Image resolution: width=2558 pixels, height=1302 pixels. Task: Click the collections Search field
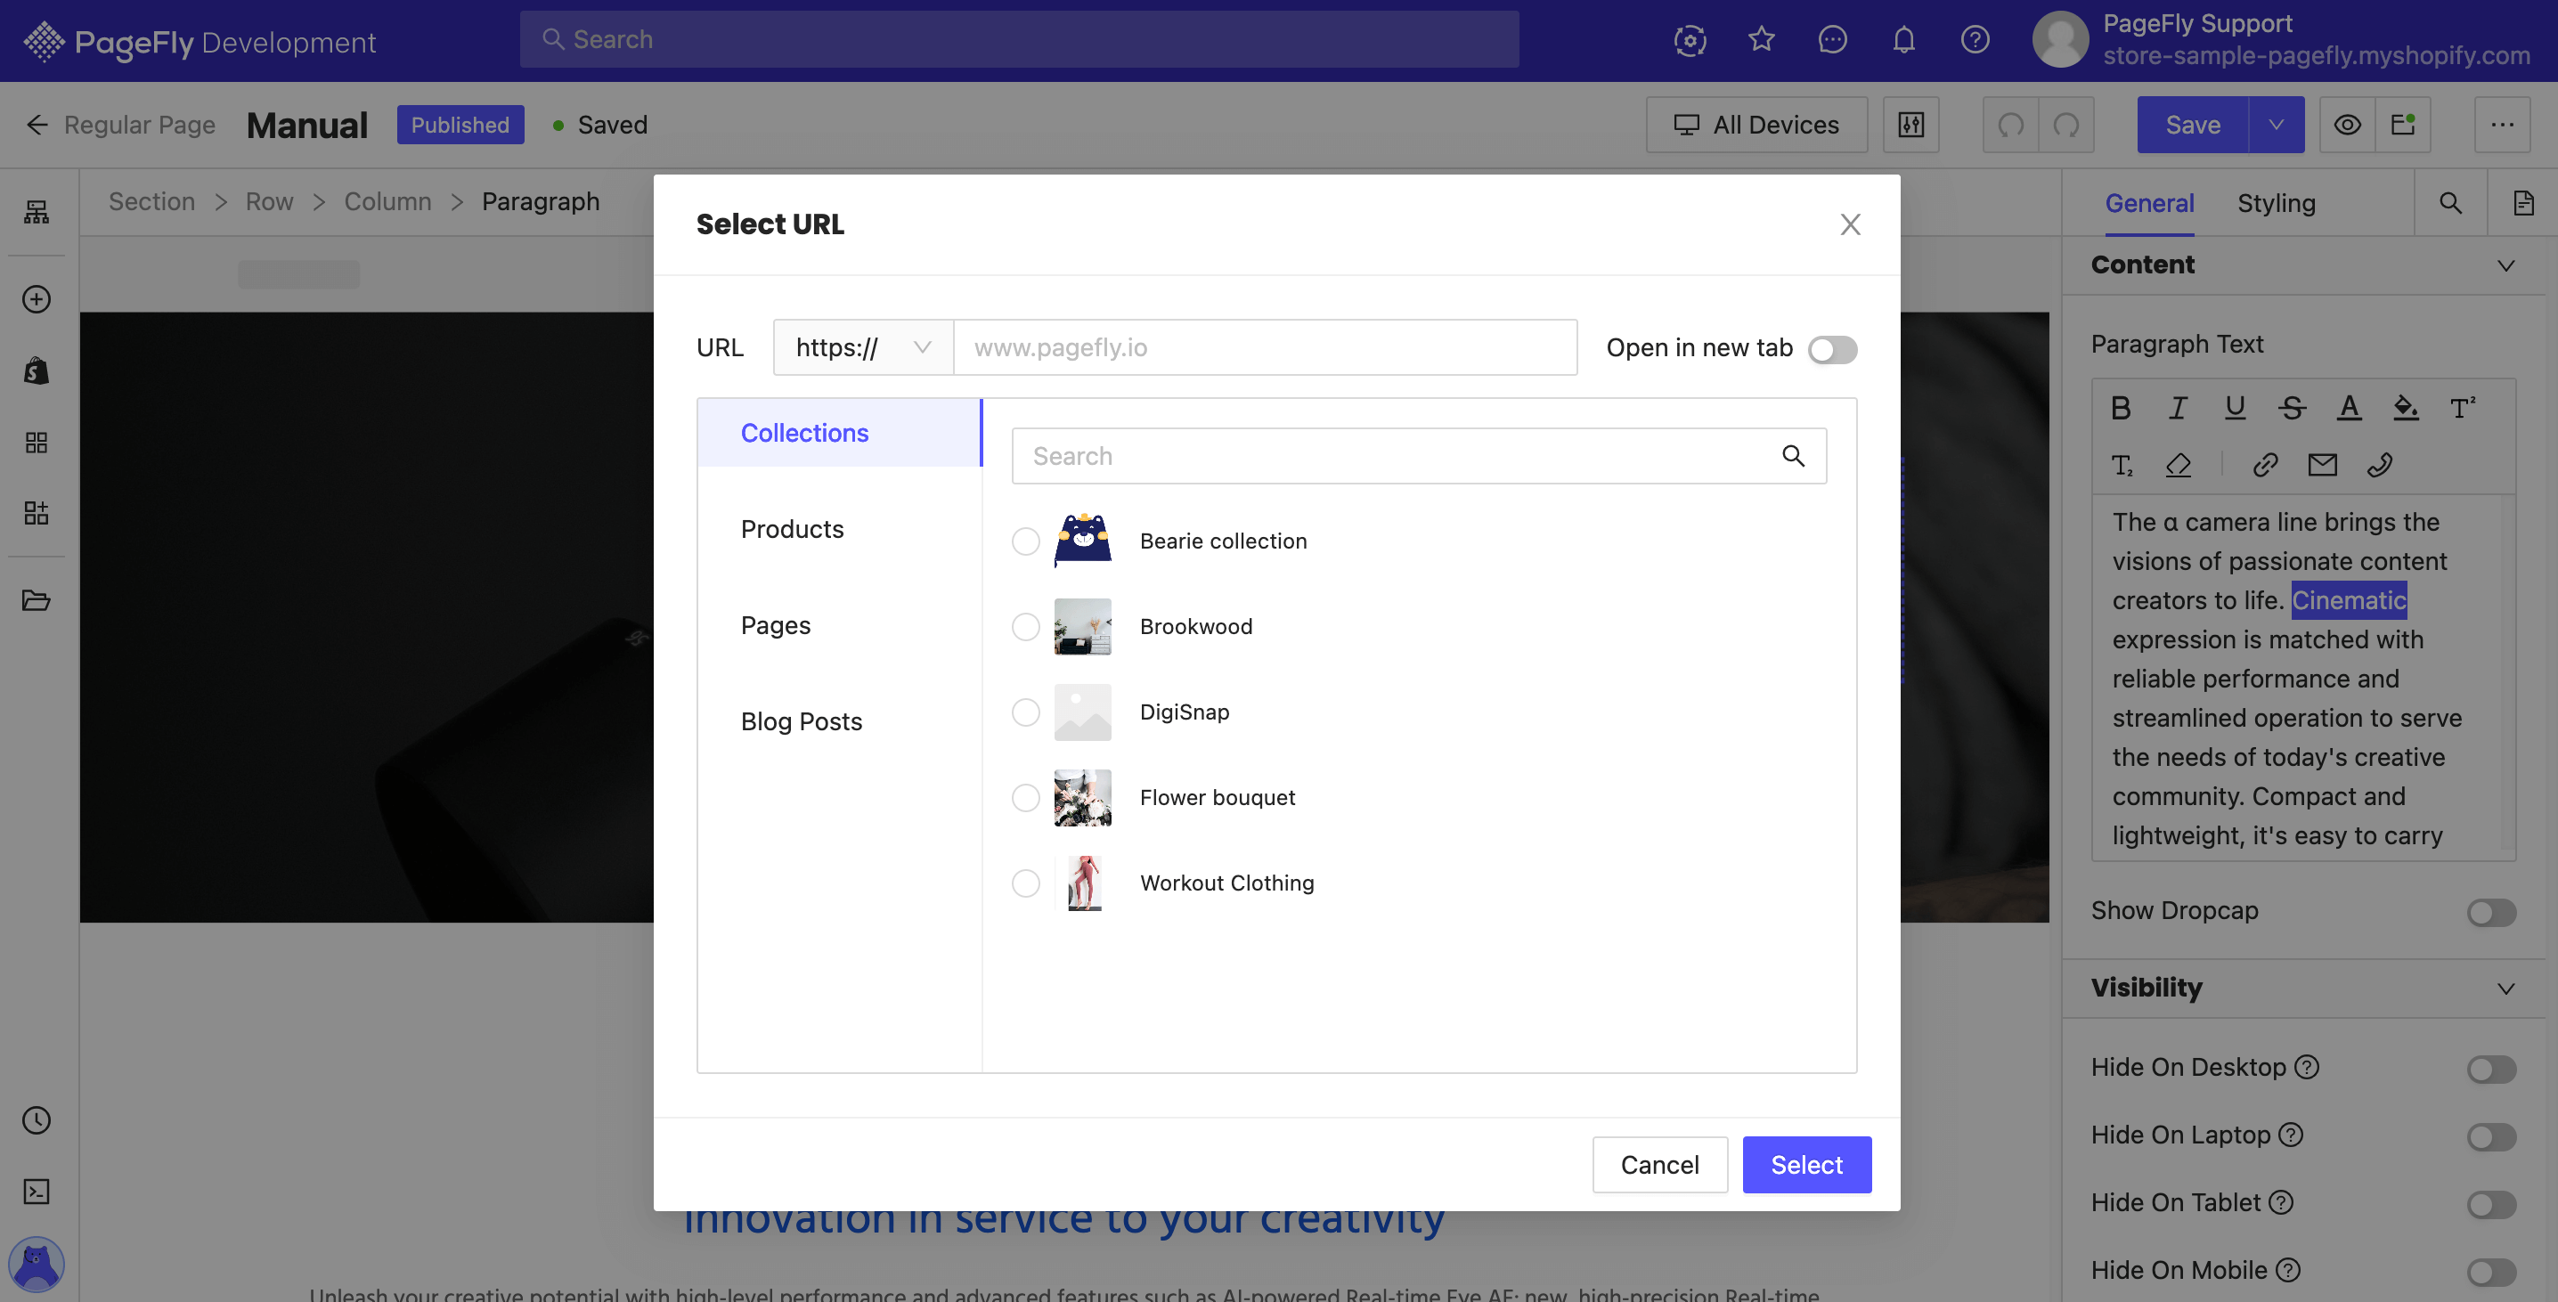pyautogui.click(x=1419, y=456)
